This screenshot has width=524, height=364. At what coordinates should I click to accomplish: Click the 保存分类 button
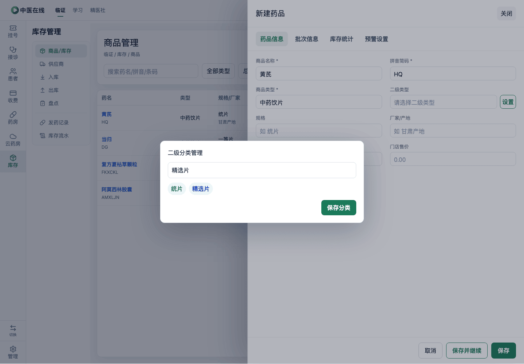click(x=339, y=208)
